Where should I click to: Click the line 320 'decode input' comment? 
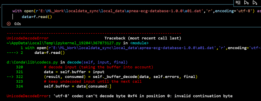(x=98, y=67)
